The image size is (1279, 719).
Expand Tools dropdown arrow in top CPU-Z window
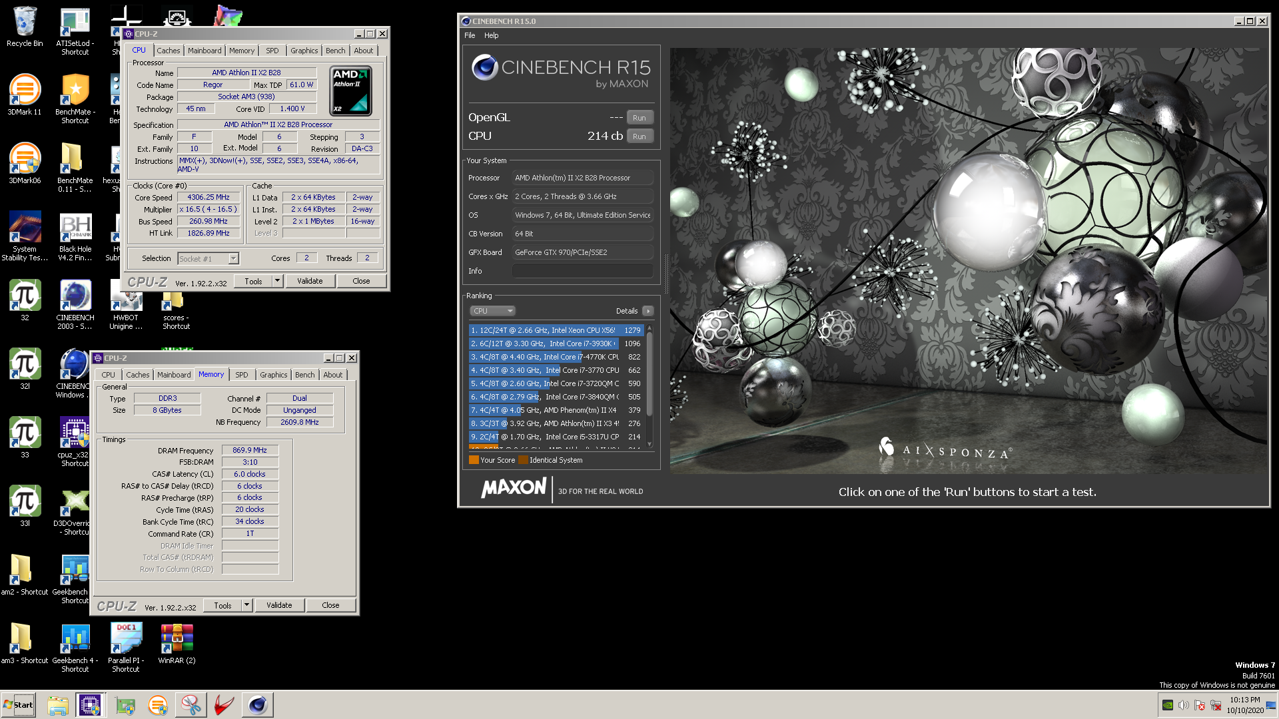pos(277,281)
